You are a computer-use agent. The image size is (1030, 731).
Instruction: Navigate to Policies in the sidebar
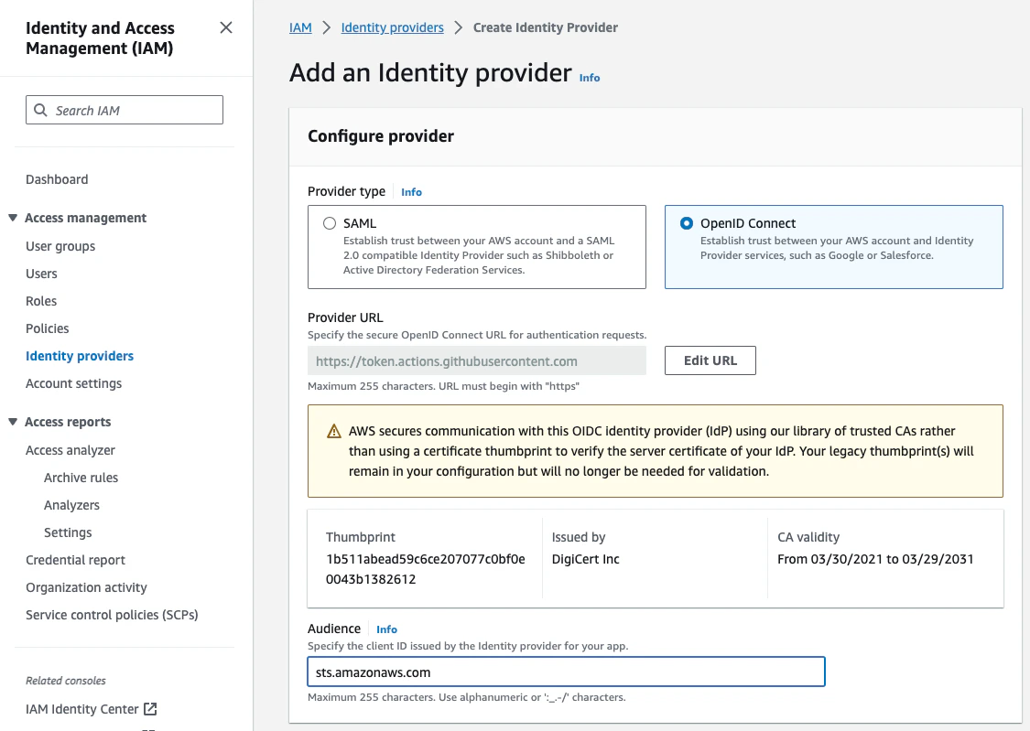tap(47, 328)
